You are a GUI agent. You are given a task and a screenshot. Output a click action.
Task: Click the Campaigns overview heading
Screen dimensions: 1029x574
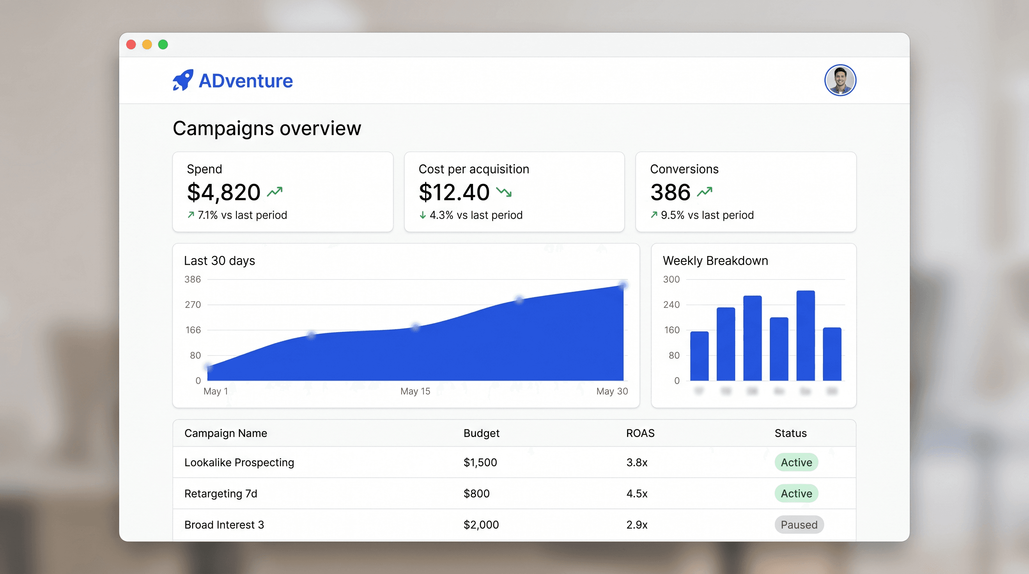coord(267,129)
